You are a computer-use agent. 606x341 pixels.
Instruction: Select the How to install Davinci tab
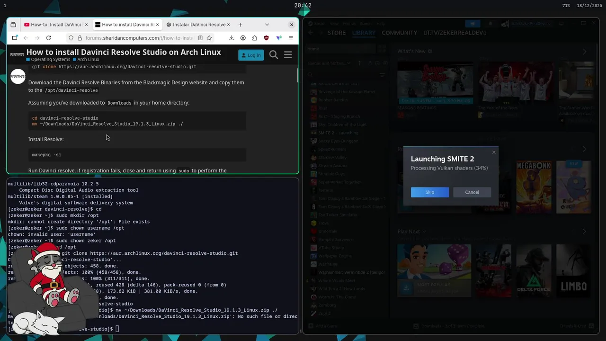coord(127,25)
